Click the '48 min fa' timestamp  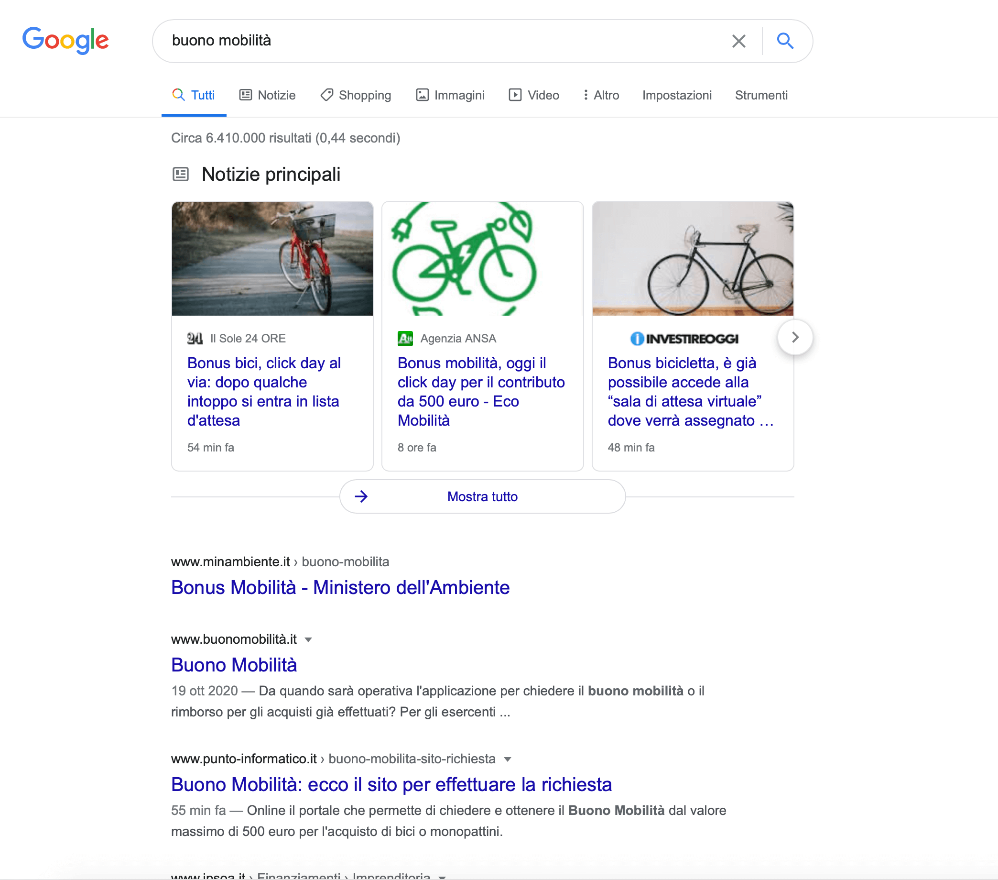631,448
